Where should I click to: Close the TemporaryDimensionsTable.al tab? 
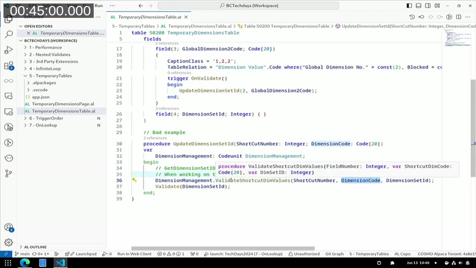pos(186,17)
